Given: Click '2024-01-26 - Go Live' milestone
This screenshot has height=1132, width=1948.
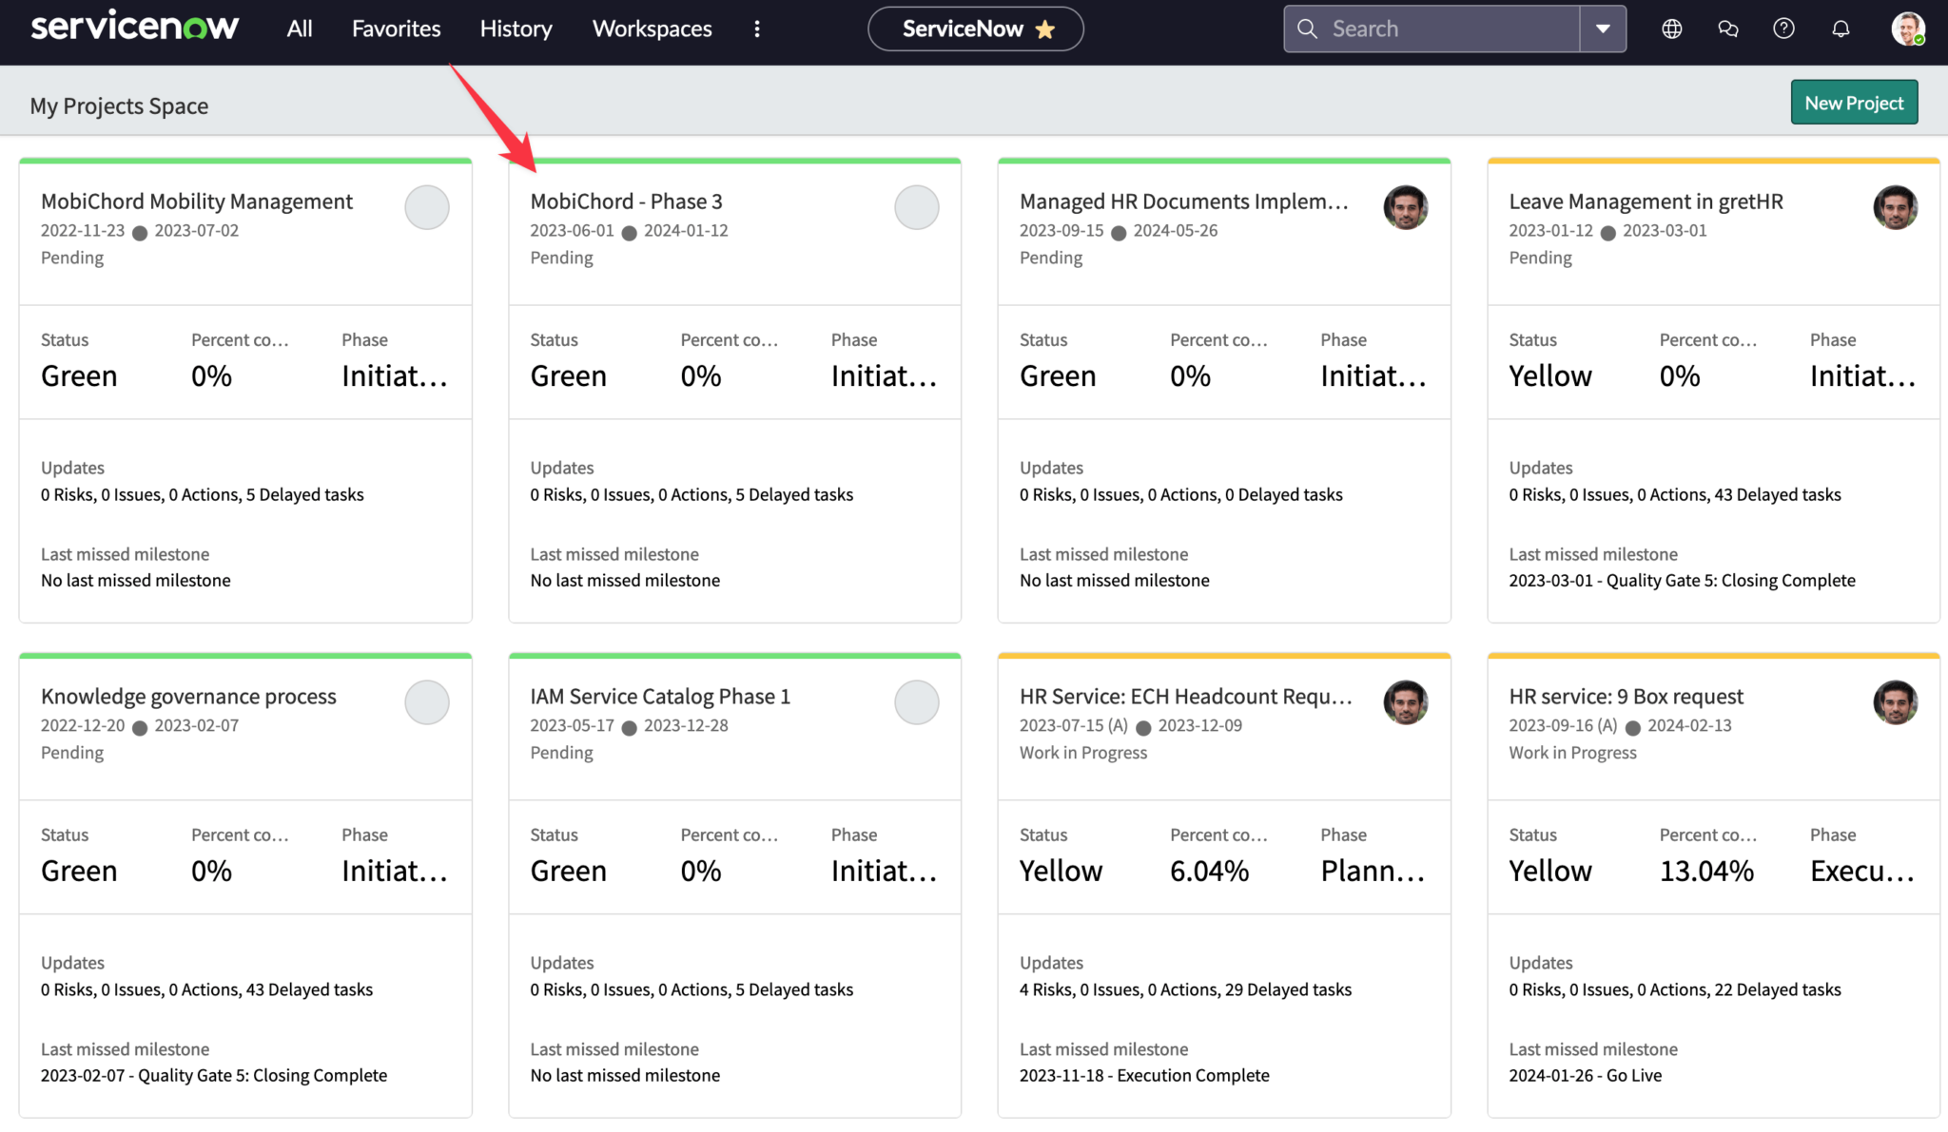Looking at the screenshot, I should [1585, 1075].
